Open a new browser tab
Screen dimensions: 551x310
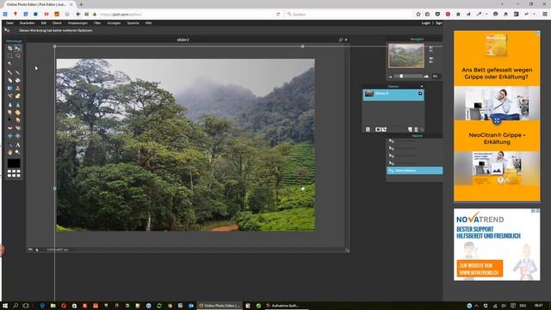[x=81, y=4]
